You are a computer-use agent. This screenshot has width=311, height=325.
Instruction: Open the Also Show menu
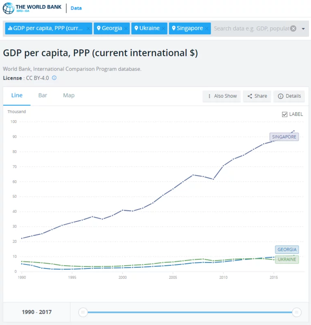coord(222,96)
